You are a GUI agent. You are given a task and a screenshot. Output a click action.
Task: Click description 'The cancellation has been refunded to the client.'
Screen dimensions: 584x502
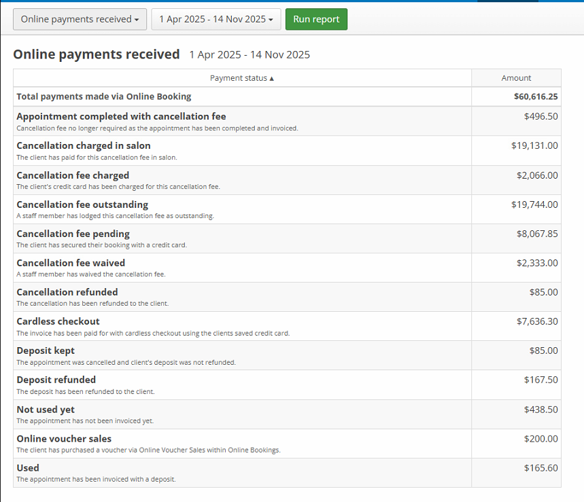click(92, 304)
